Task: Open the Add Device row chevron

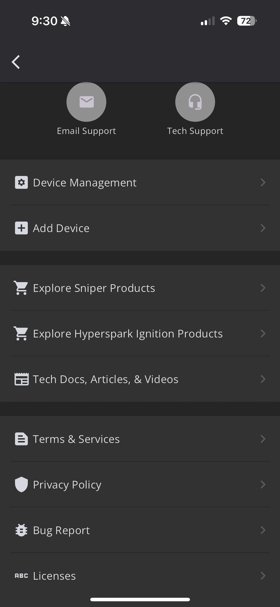Action: point(263,228)
